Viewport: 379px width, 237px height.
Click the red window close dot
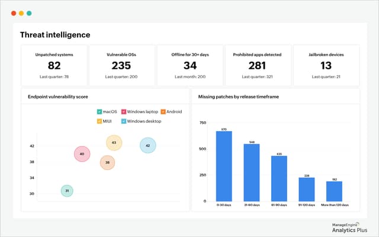tap(14, 13)
